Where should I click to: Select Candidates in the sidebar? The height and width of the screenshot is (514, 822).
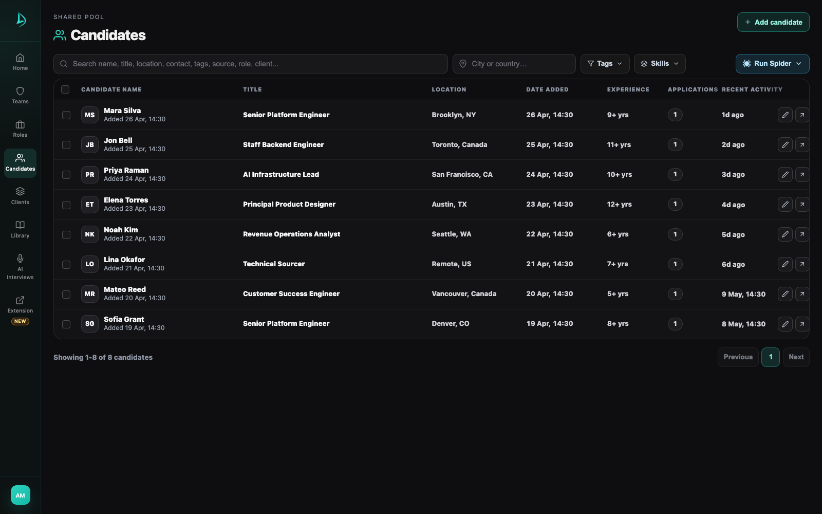pos(20,162)
